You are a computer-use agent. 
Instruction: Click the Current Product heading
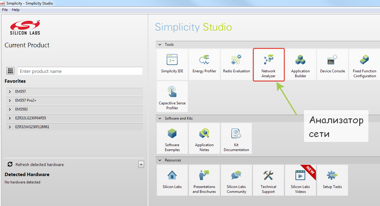pyautogui.click(x=27, y=45)
